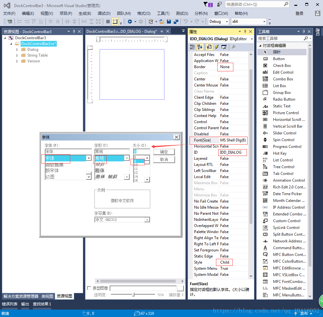Collapse the 对话框编辑器 toolbox group

pos(260,46)
